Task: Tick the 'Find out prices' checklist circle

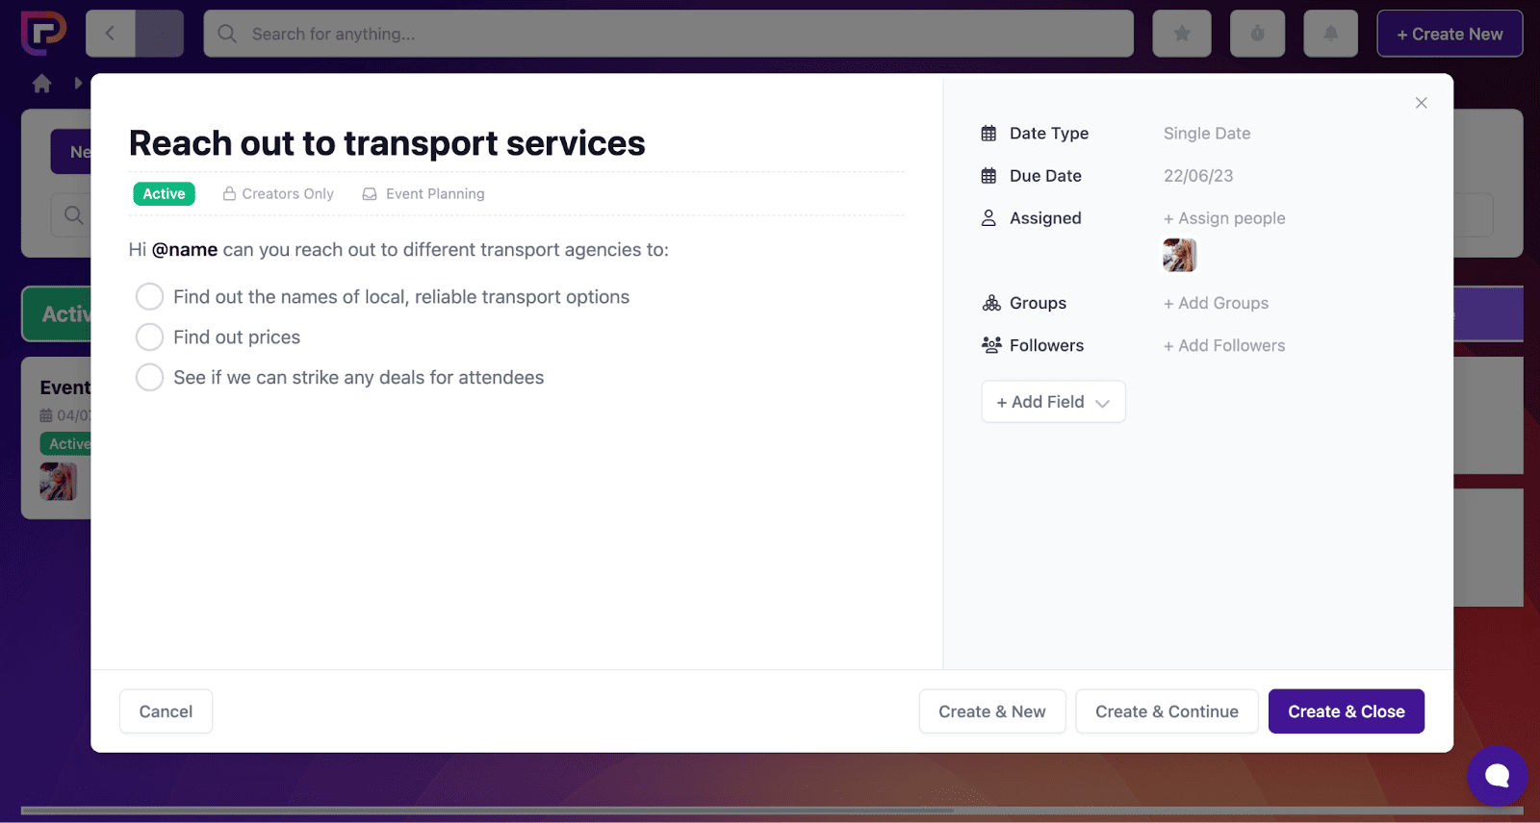Action: tap(149, 337)
